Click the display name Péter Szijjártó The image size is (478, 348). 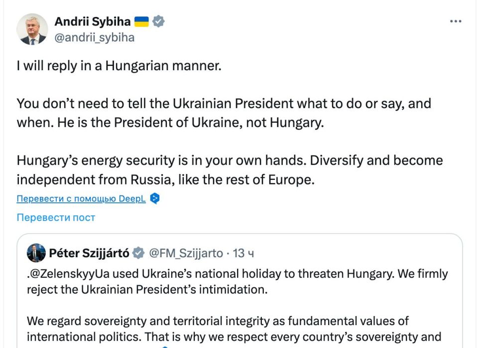click(90, 253)
